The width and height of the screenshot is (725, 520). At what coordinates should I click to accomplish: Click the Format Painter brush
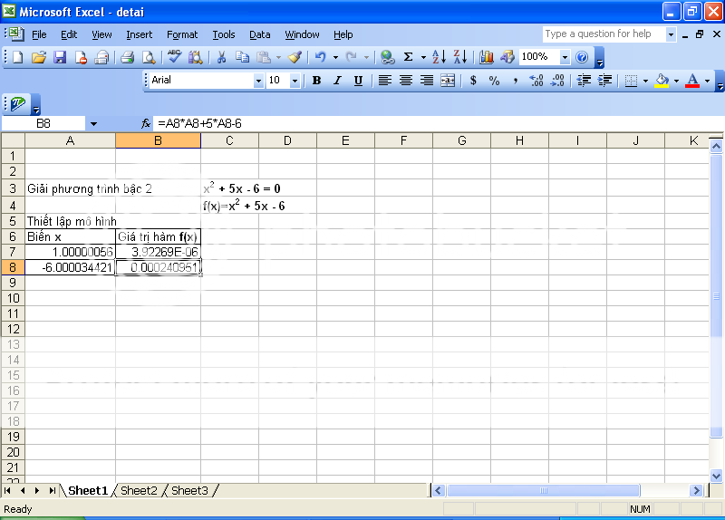[x=295, y=57]
